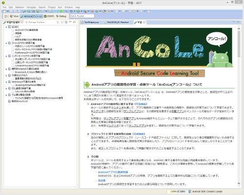The height and width of the screenshot is (195, 244).
Task: Collapse the WebViewの不適切な使用 node
Action: (x=6, y=82)
